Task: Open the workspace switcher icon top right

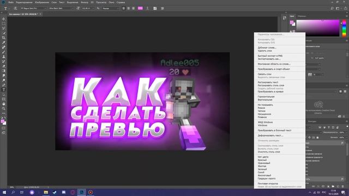Action: coord(338,8)
